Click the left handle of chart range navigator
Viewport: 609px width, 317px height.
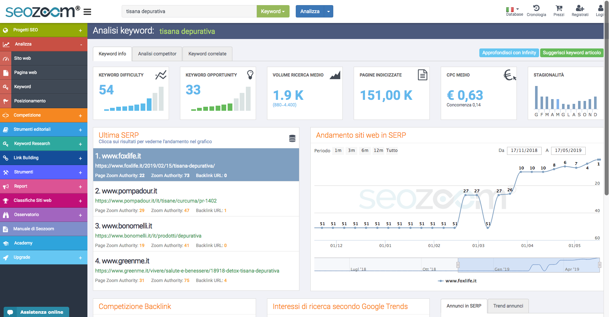(458, 265)
